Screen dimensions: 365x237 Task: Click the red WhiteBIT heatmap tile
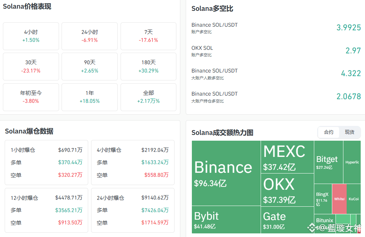[x=339, y=199]
